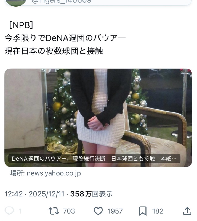Screen dimensions: 197x221
Task: Open the @Tigers account handle
Action: point(62,1)
